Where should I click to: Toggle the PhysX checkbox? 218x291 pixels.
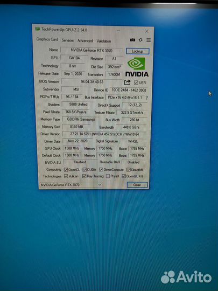point(108,176)
